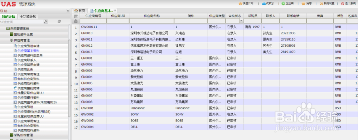Open 供应商资料变更单 in the tree
The width and height of the screenshot is (358, 140).
pyautogui.click(x=30, y=55)
